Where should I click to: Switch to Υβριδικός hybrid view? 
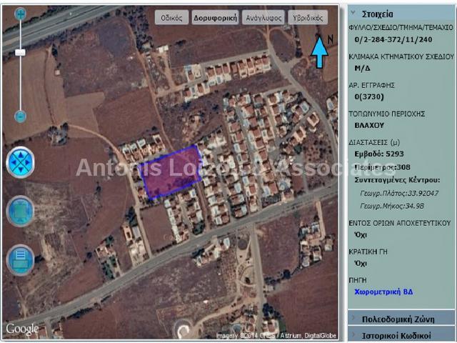click(308, 17)
